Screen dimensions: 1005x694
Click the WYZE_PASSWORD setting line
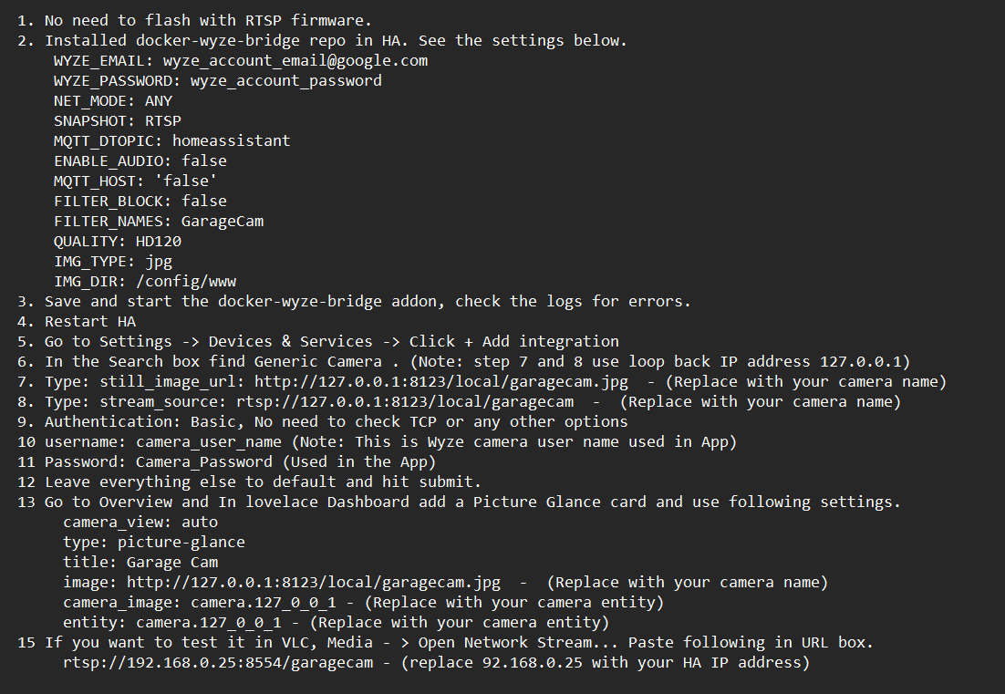217,80
